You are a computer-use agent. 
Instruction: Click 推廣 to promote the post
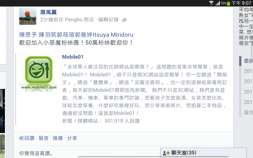pyautogui.click(x=58, y=138)
